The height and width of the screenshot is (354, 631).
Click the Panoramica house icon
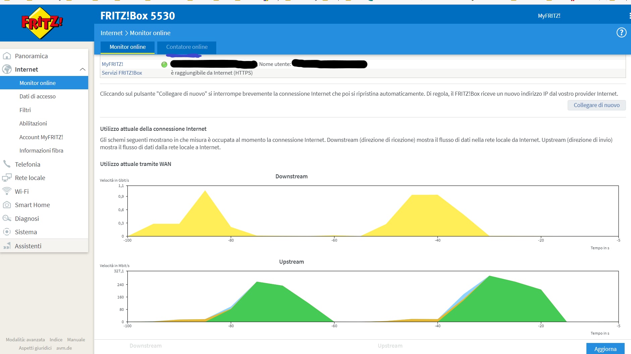click(7, 56)
